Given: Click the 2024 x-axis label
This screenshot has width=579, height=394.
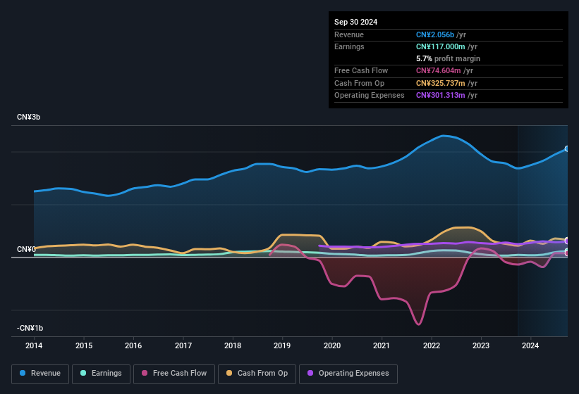Looking at the screenshot, I should [x=530, y=345].
